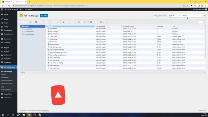Select the wp-login.php file row

[125, 68]
